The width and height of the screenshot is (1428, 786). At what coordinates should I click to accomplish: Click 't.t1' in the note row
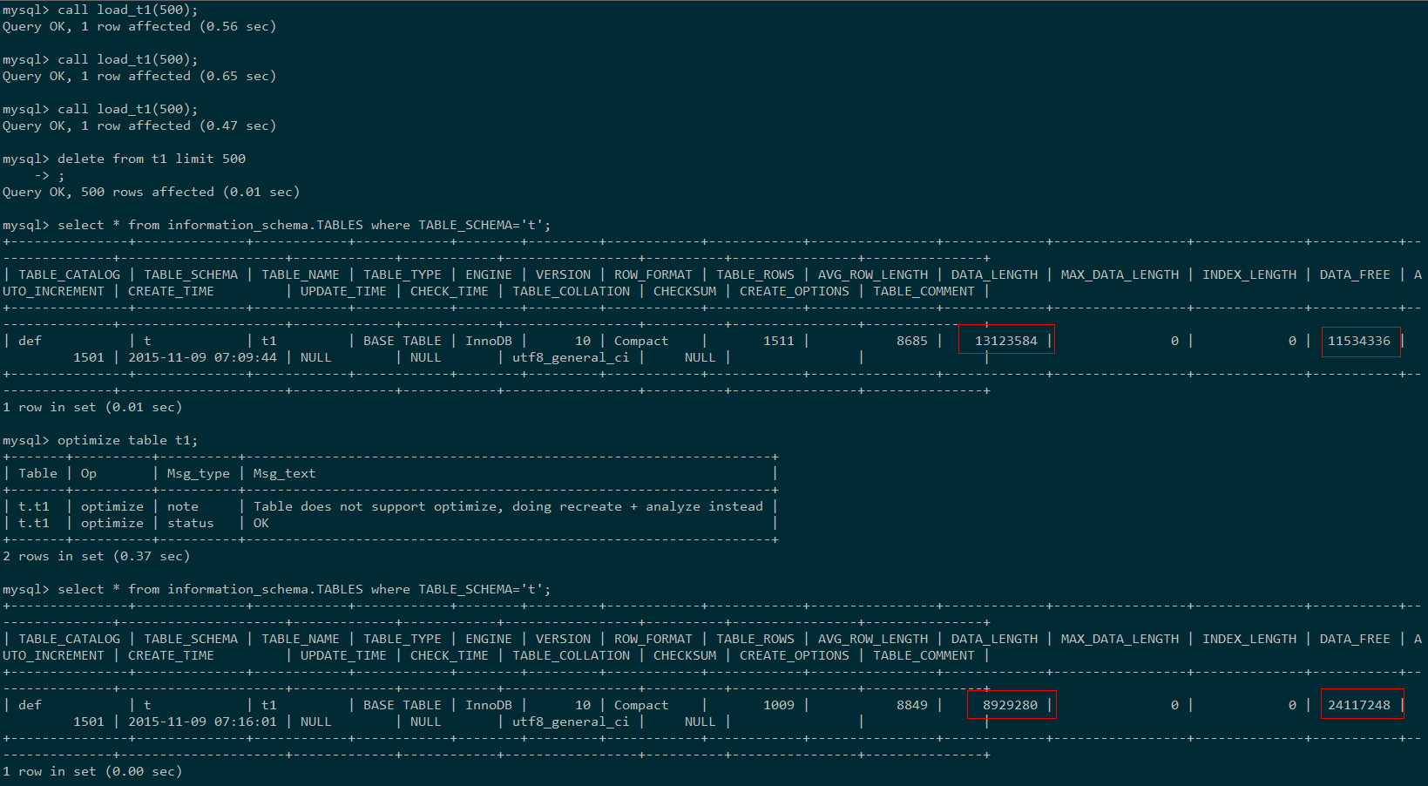pos(34,507)
